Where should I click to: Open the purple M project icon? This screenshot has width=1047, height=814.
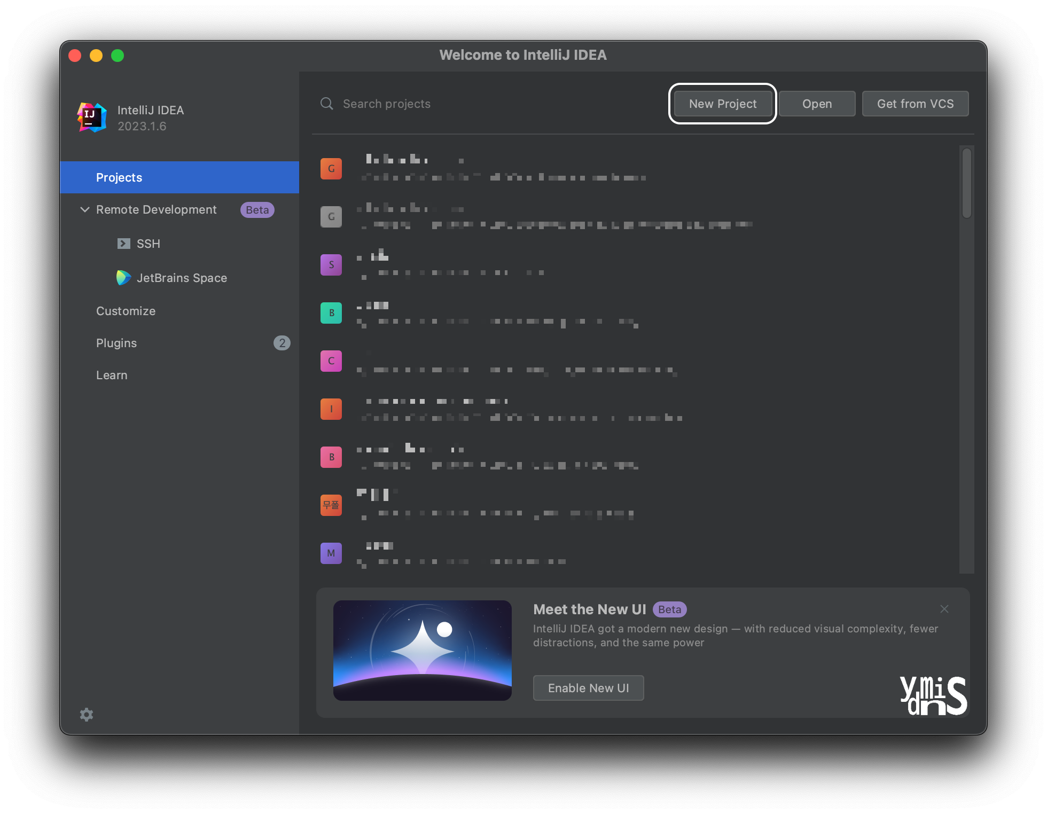tap(331, 553)
